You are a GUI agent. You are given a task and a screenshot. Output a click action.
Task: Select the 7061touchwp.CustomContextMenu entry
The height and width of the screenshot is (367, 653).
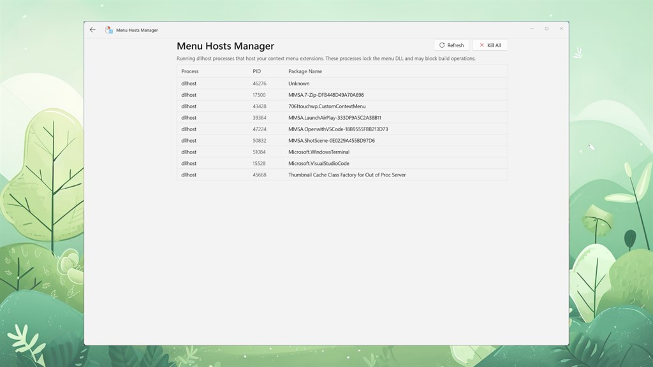click(x=327, y=106)
